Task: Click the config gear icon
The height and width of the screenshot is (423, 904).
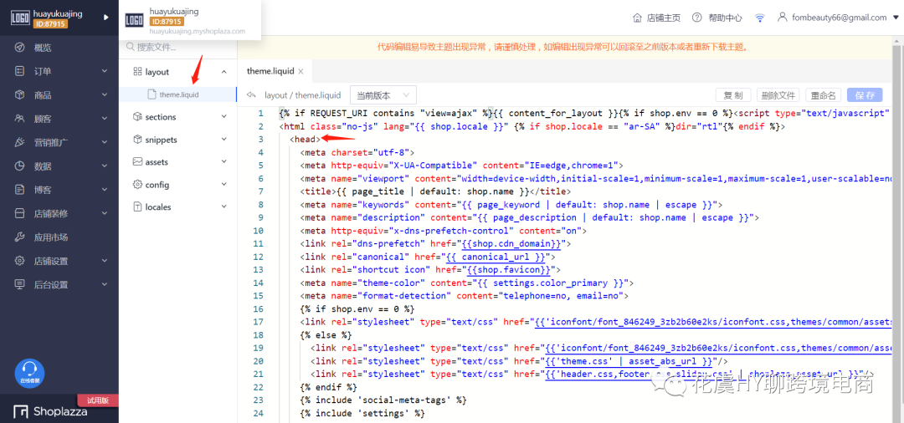Action: pyautogui.click(x=137, y=184)
